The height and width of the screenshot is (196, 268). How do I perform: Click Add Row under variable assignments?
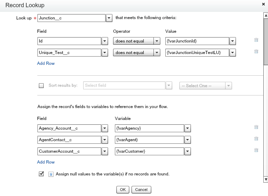[46, 162]
